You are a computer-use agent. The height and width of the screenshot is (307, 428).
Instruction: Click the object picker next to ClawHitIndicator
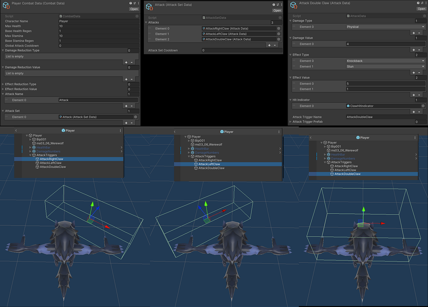(423, 106)
